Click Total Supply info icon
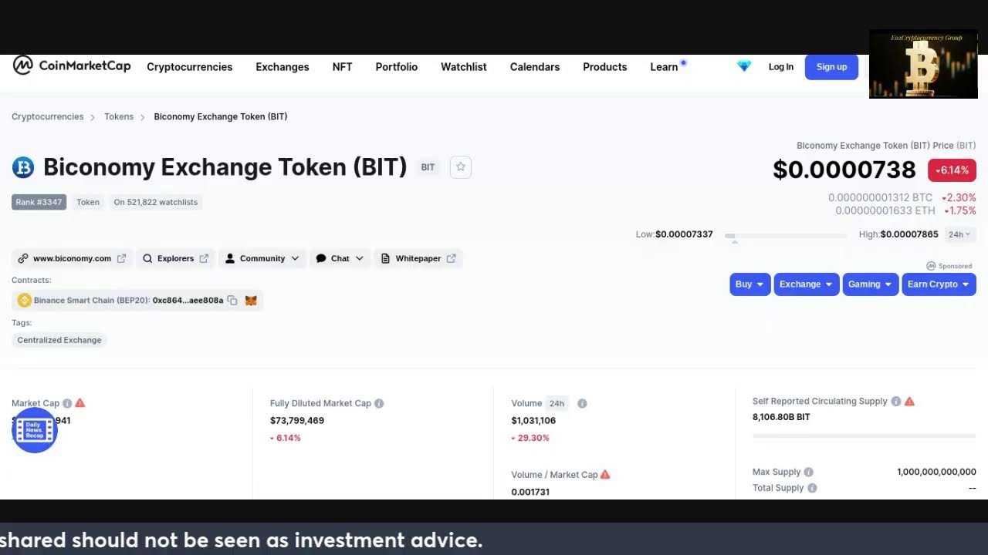Screen dimensions: 988x555 coord(812,488)
